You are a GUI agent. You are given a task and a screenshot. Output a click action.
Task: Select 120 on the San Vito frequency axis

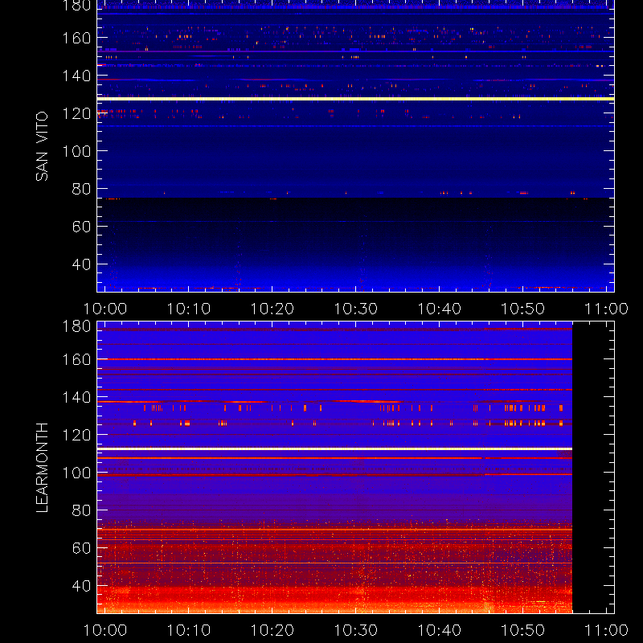click(76, 113)
